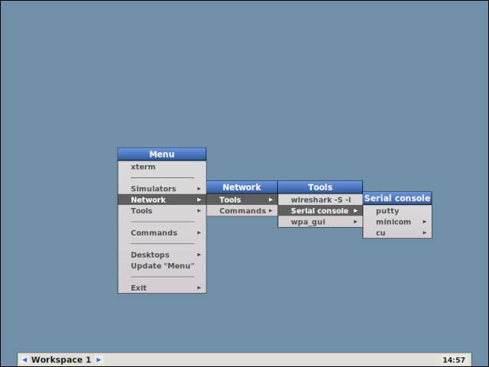The width and height of the screenshot is (489, 367).
Task: Expand arrow next to Commands in Network submenu
Action: 270,211
